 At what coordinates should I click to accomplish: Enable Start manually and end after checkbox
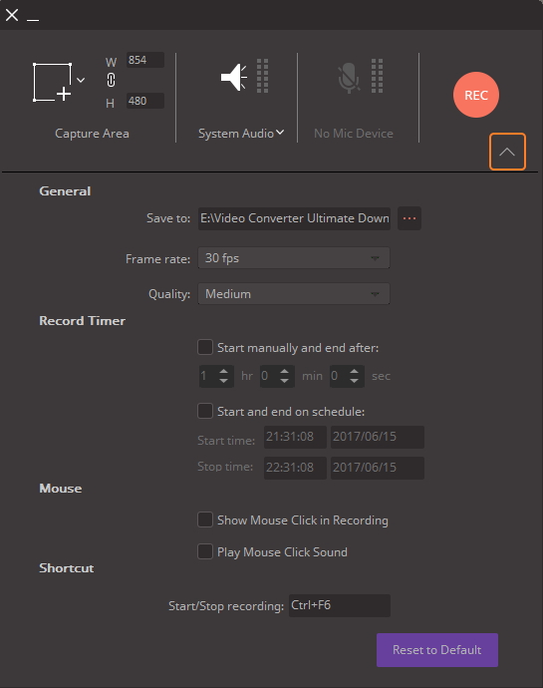[205, 347]
